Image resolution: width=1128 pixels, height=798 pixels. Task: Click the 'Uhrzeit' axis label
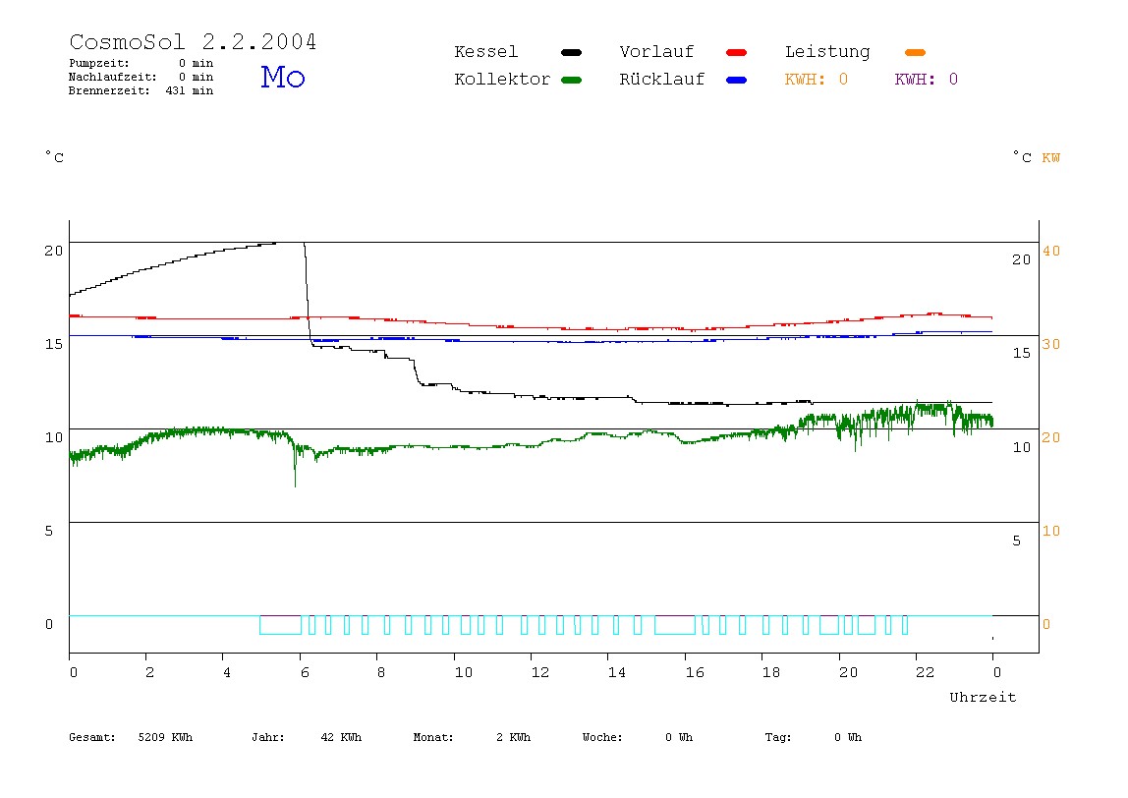coord(983,697)
